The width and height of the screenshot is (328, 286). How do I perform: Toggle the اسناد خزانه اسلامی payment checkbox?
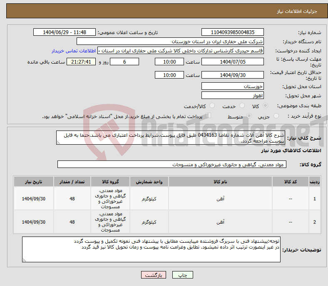tap(209, 116)
